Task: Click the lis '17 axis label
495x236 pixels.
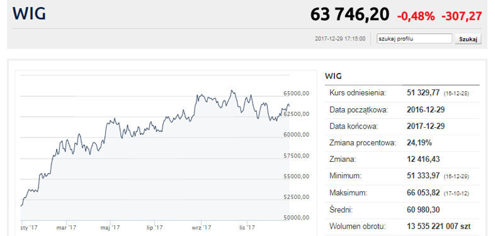Action: (x=246, y=227)
